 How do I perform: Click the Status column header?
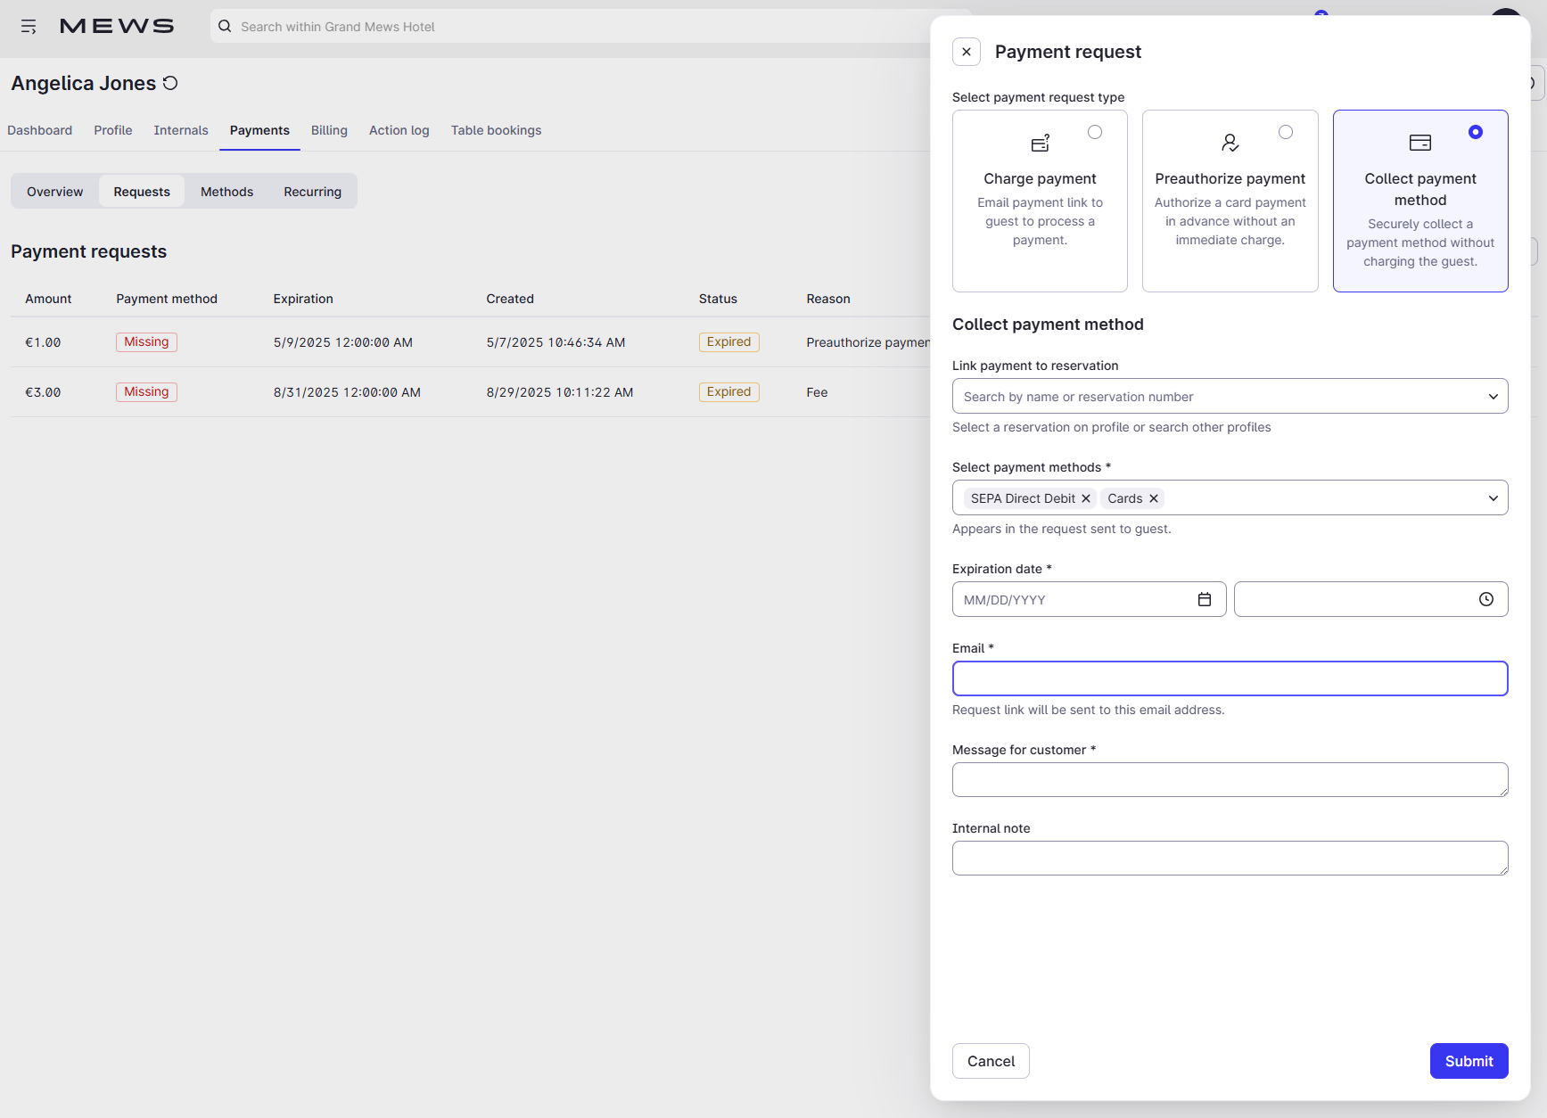pos(718,299)
